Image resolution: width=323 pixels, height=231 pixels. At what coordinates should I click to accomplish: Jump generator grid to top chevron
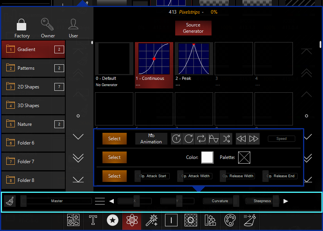tap(307, 51)
